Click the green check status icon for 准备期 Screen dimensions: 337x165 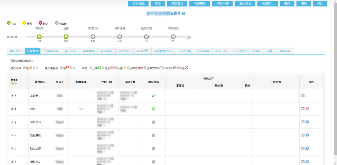[153, 96]
